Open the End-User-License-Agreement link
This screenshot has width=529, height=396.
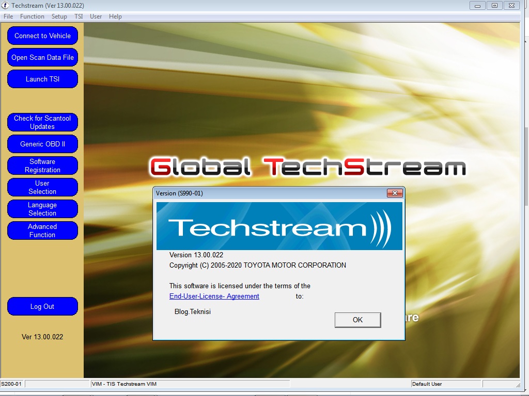pos(214,296)
